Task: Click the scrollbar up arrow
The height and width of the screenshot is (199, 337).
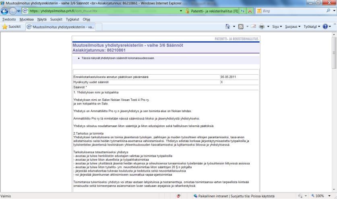Action: [x=334, y=34]
